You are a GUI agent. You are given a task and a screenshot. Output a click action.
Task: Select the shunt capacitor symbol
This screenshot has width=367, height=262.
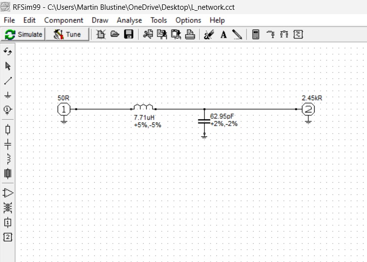(204, 122)
